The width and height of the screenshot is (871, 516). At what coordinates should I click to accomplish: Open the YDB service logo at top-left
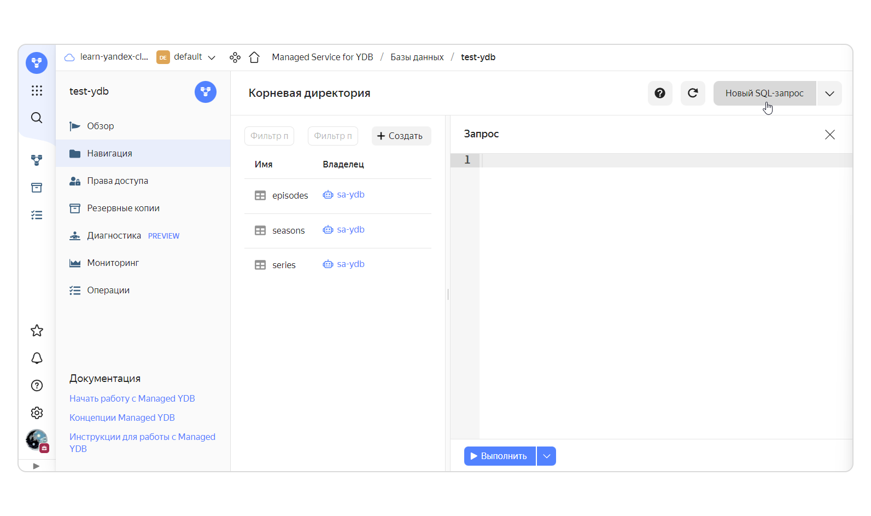(x=37, y=63)
